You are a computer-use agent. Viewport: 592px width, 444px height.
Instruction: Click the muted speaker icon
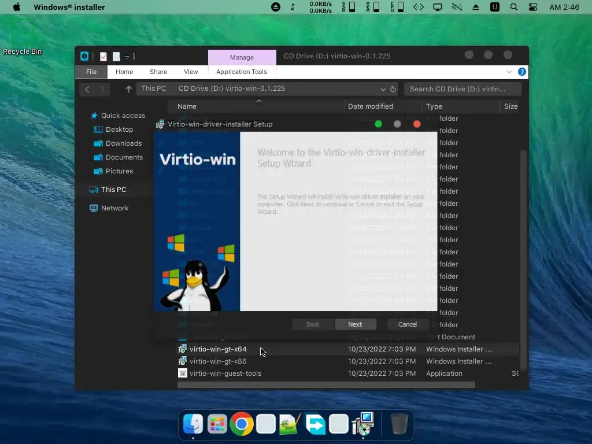(457, 7)
